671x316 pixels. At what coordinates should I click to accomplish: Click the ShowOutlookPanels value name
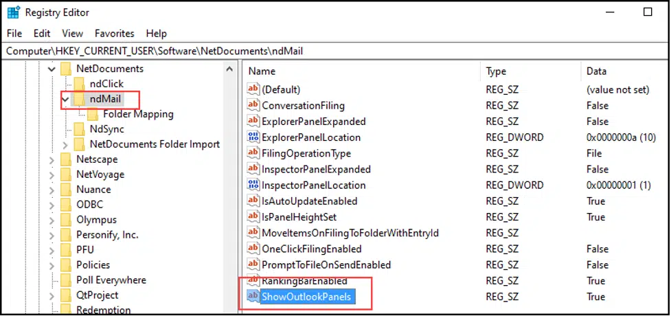click(x=306, y=297)
